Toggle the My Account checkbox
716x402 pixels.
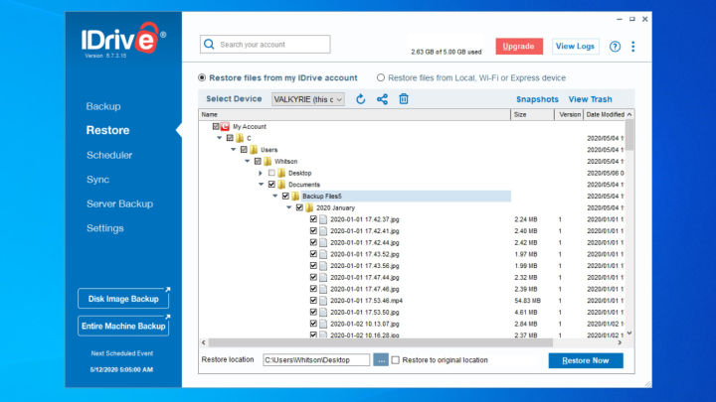[x=216, y=126]
